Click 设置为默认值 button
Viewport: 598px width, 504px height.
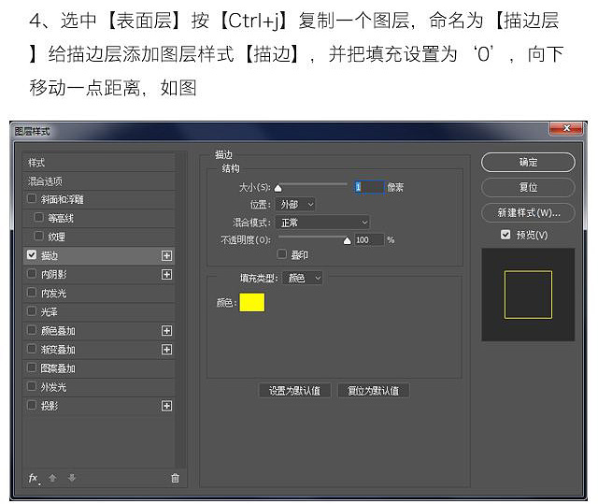click(294, 391)
